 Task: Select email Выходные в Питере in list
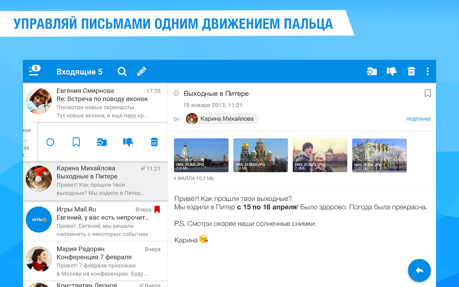95,181
